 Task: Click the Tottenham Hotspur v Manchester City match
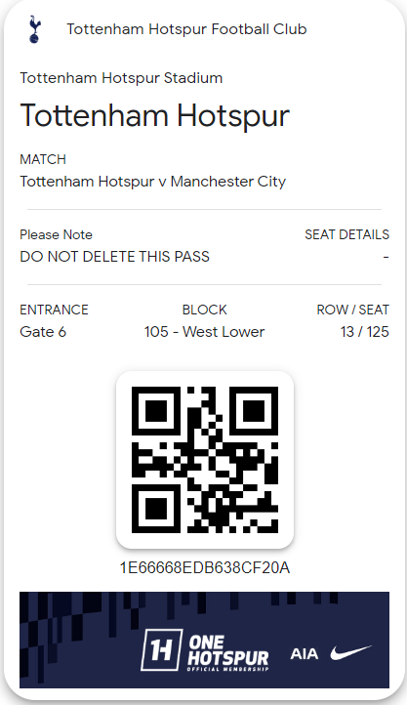coord(152,182)
